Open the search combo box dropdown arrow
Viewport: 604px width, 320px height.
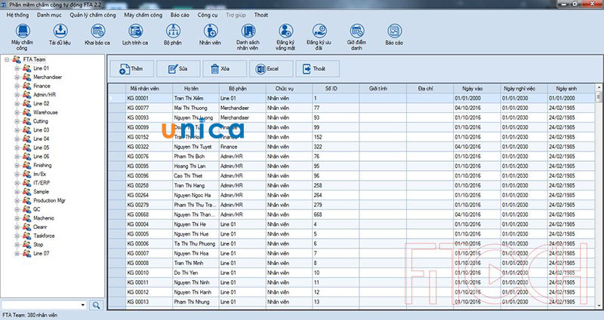click(x=83, y=306)
